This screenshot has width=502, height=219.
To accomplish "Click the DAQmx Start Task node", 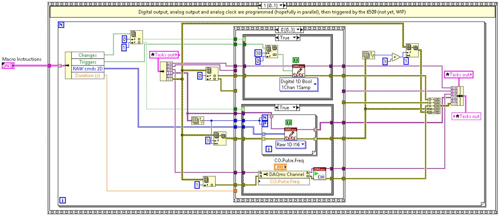I will pos(320,174).
